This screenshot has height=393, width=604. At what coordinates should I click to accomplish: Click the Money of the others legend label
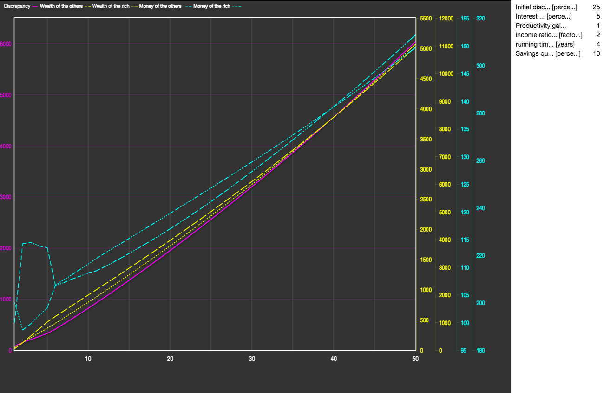point(161,6)
